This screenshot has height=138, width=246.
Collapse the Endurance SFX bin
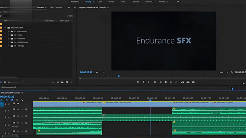pyautogui.click(x=5, y=28)
